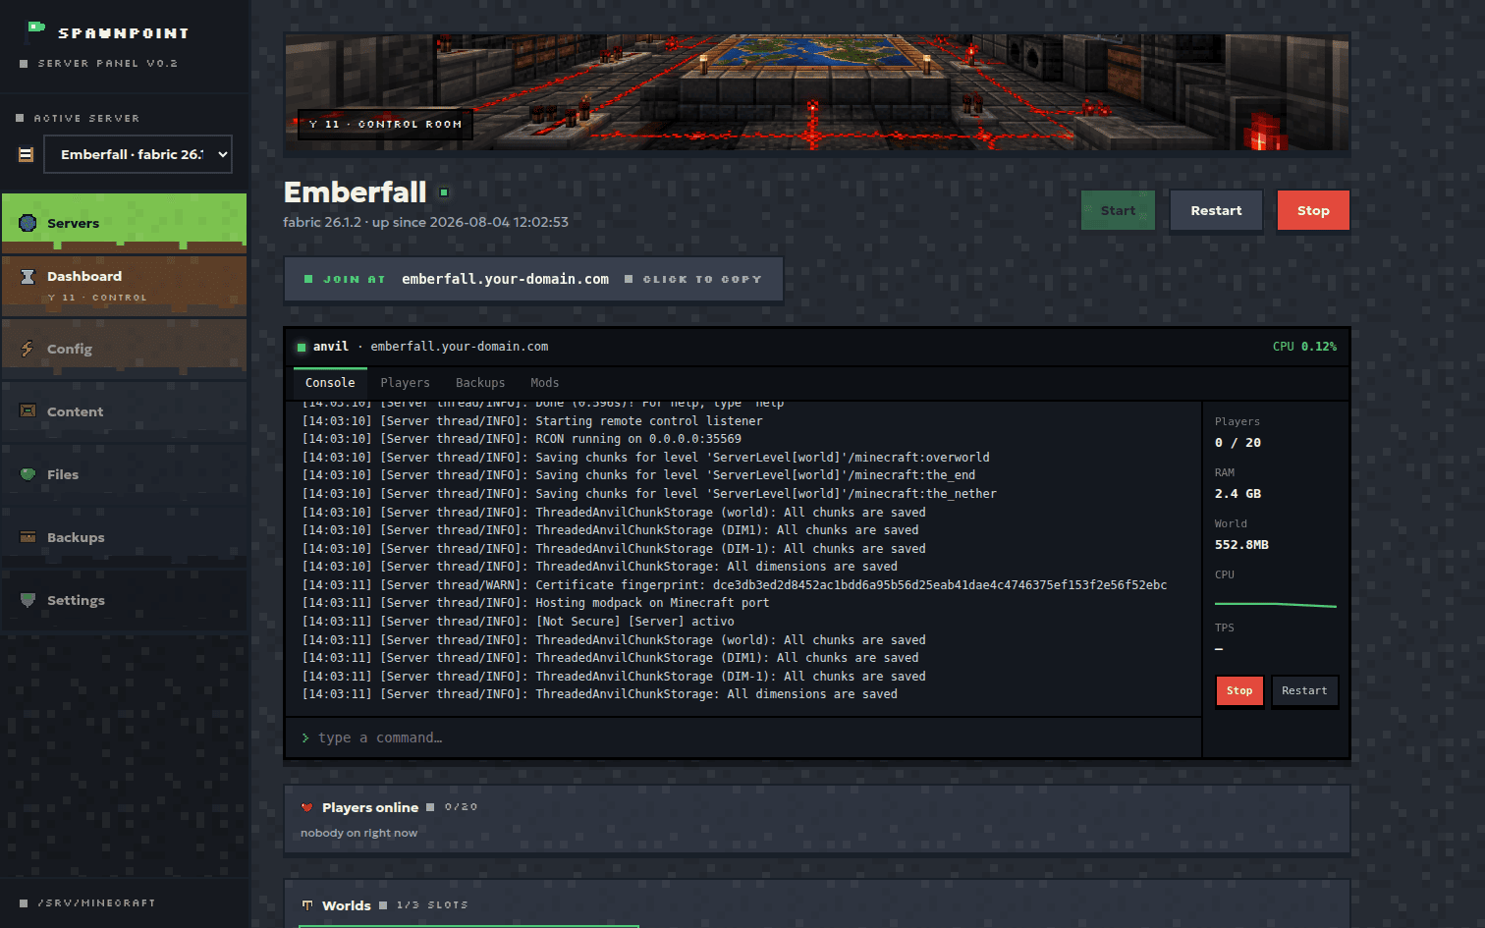
Task: Open the Files sidebar item
Action: (x=124, y=474)
